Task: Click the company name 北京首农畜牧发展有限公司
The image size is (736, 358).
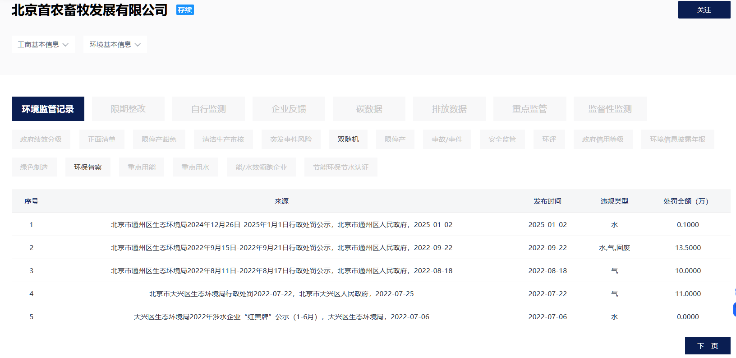Action: (89, 10)
